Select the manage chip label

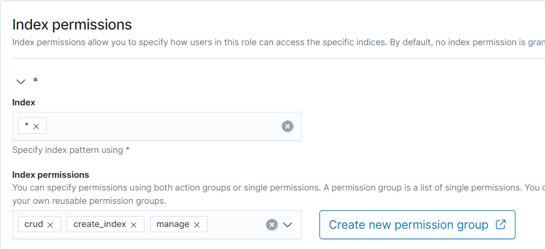point(173,224)
